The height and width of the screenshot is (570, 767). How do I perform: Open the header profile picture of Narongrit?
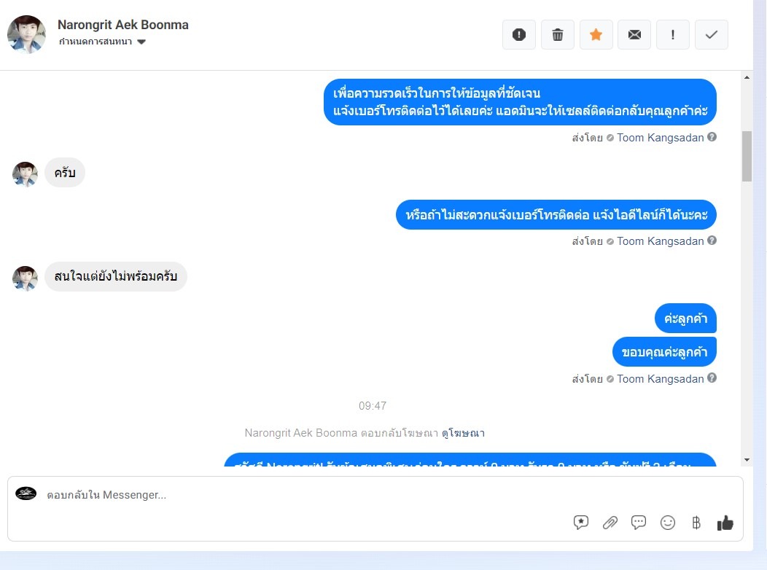(26, 34)
